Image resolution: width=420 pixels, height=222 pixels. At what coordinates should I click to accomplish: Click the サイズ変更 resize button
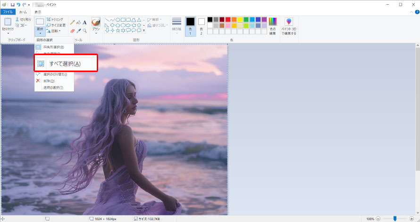coord(56,25)
